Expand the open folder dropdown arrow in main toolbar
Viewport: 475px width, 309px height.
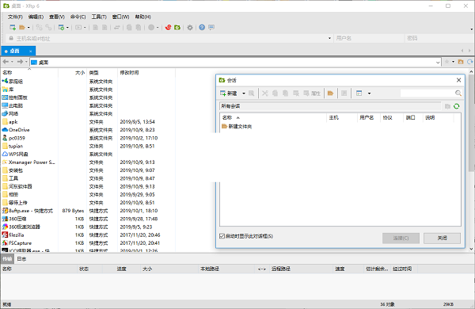pyautogui.click(x=28, y=27)
